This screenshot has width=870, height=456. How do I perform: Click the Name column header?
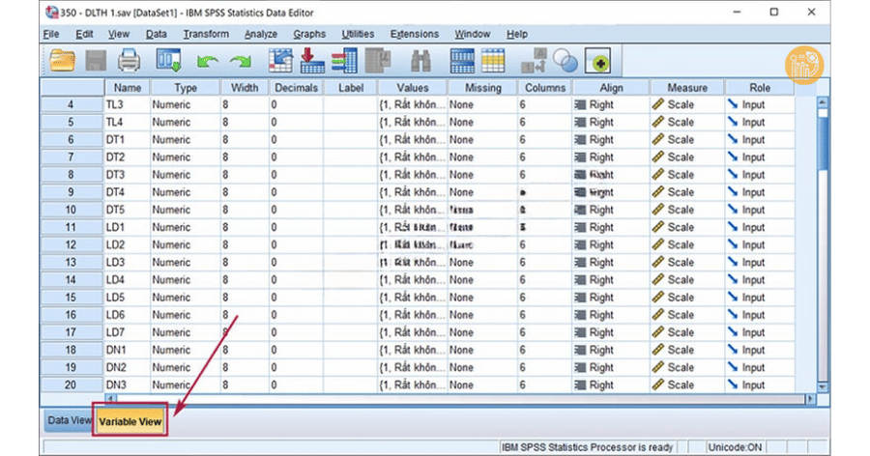coord(128,88)
